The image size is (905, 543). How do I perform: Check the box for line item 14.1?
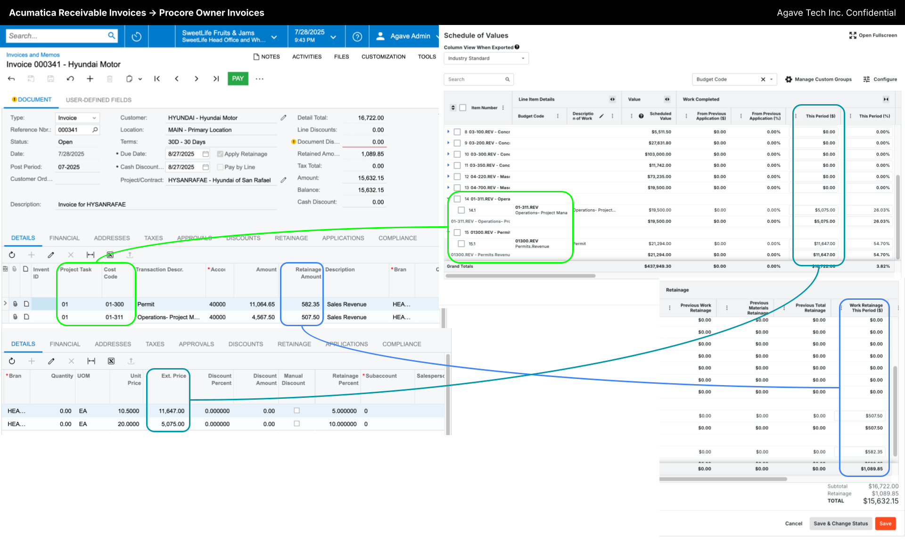pyautogui.click(x=461, y=210)
